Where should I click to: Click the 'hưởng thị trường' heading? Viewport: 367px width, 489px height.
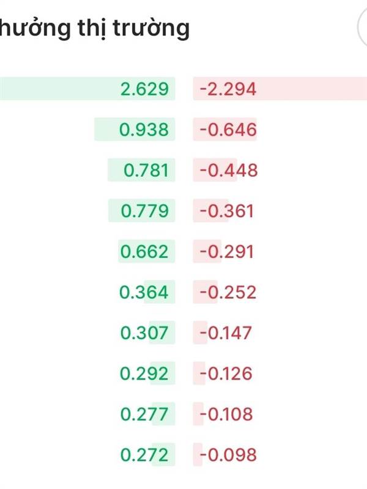click(95, 29)
